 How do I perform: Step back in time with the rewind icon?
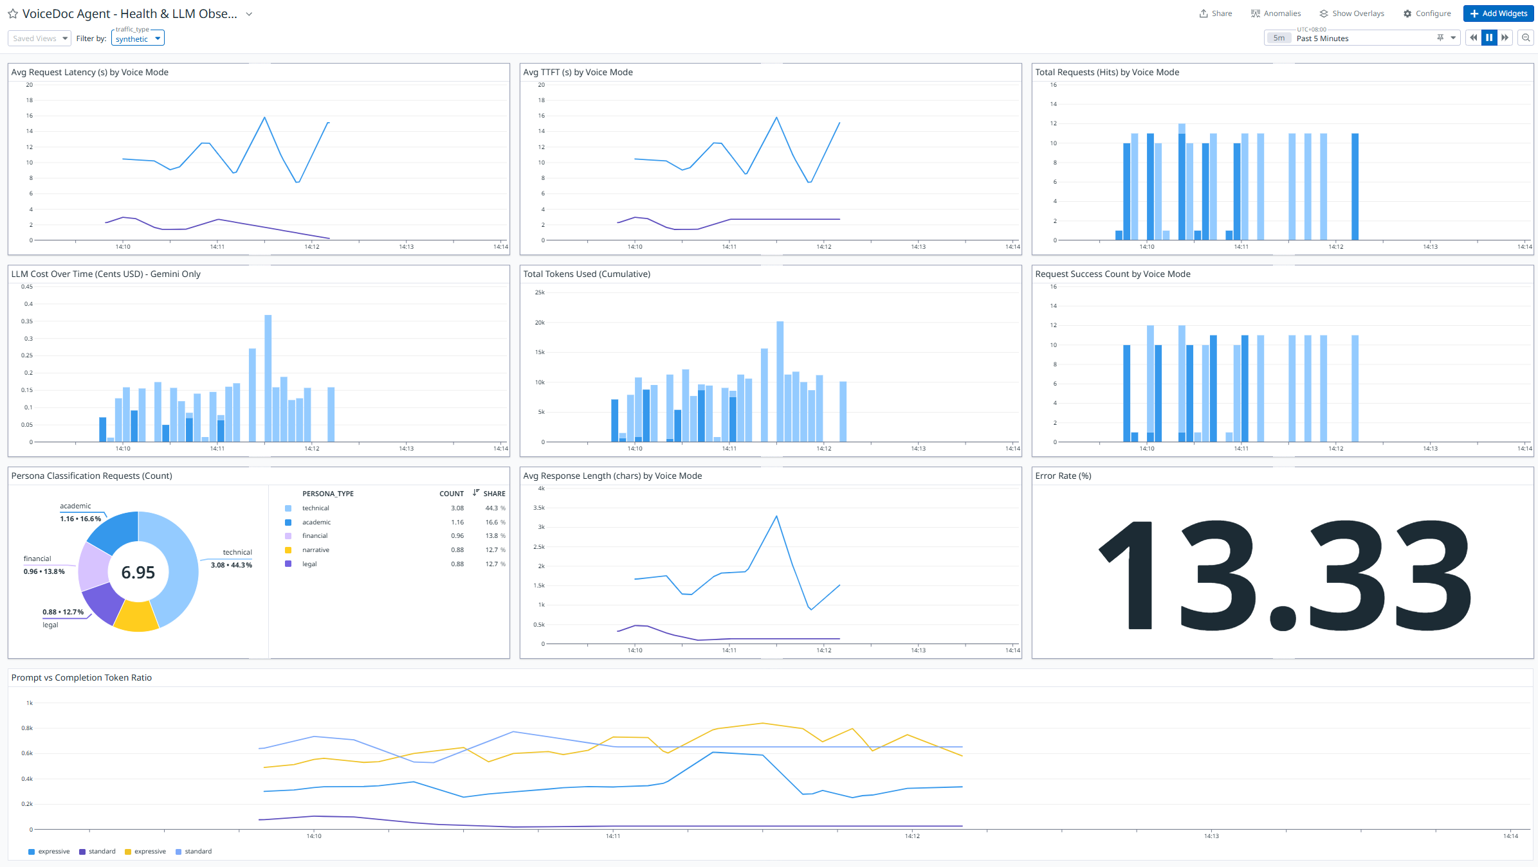click(1474, 37)
